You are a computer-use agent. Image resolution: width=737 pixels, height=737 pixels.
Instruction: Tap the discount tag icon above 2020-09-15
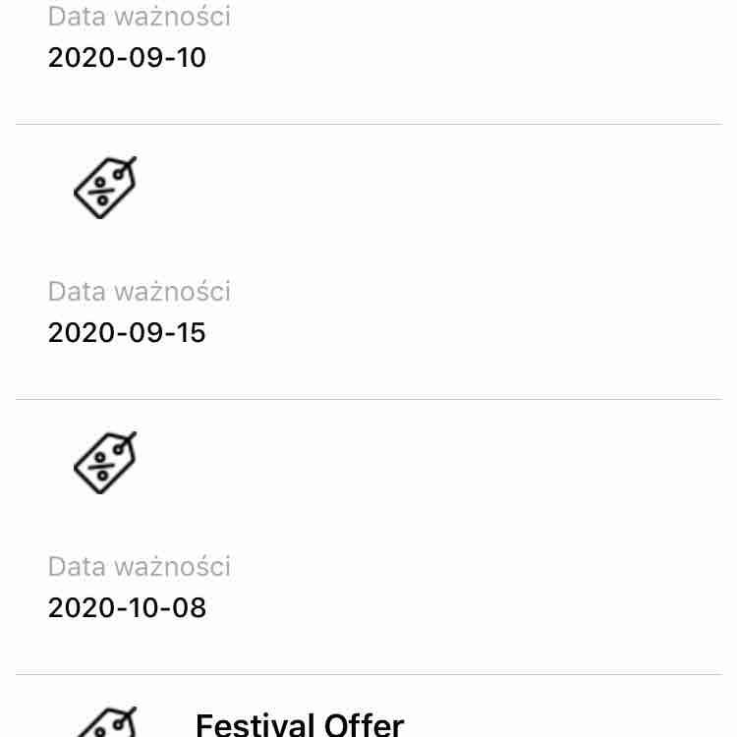tap(105, 188)
